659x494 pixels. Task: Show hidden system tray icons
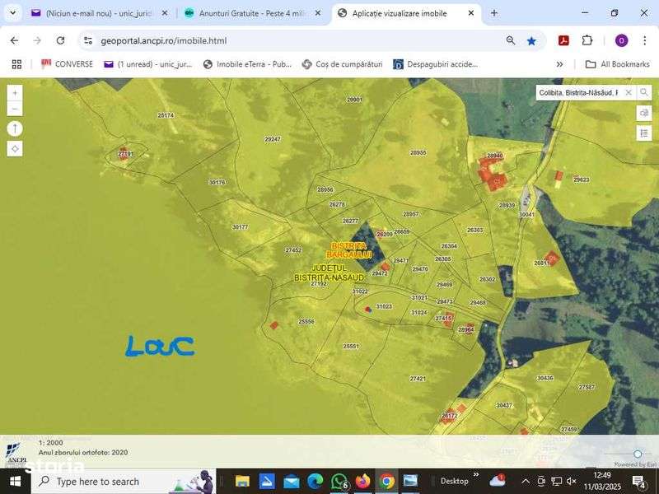(x=526, y=482)
